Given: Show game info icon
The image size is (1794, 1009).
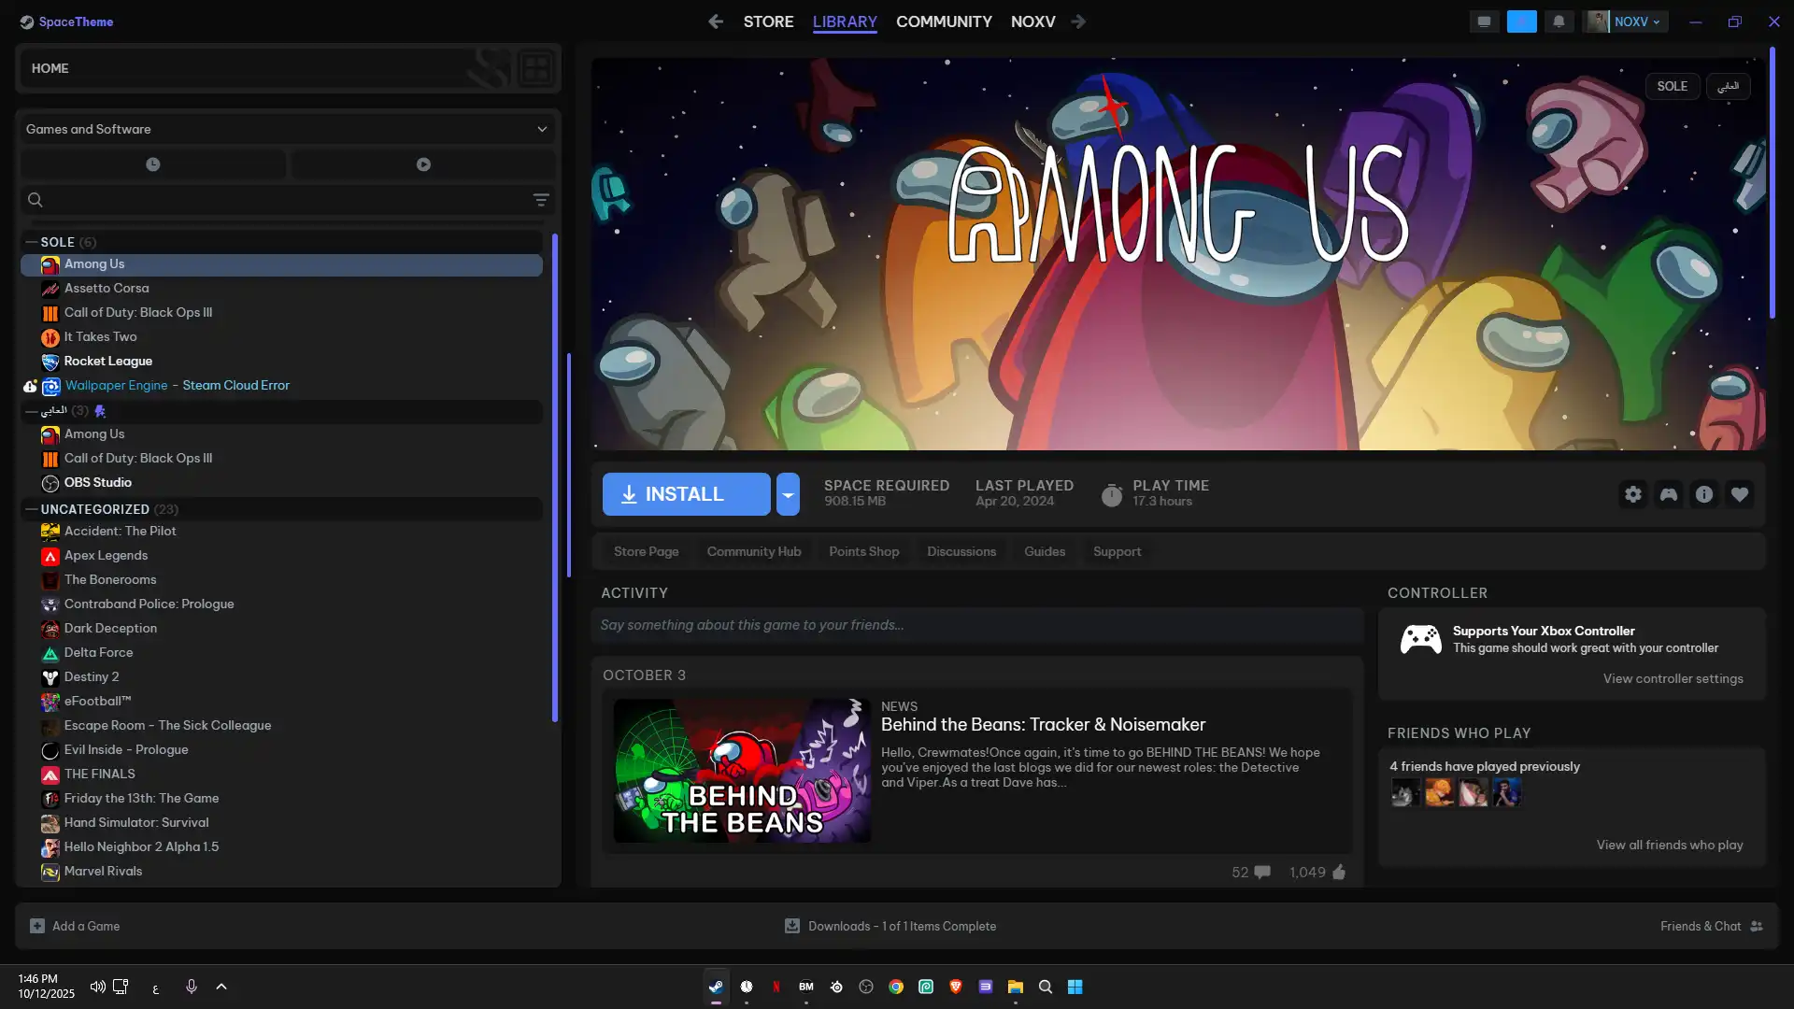Looking at the screenshot, I should point(1704,494).
